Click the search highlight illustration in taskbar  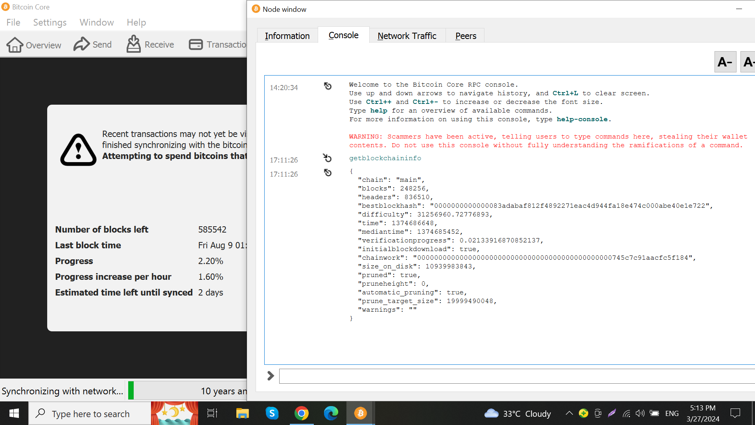tap(174, 413)
